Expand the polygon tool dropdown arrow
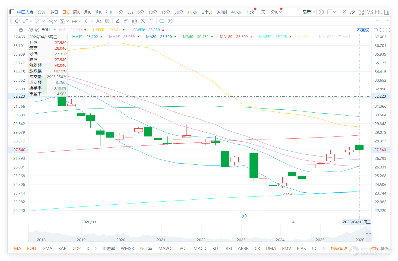This screenshot has width=398, height=261. 43,21
